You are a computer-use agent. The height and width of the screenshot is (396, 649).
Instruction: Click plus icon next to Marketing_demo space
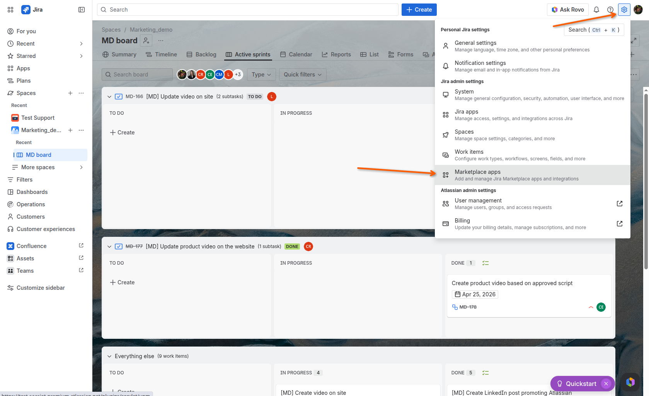click(70, 130)
